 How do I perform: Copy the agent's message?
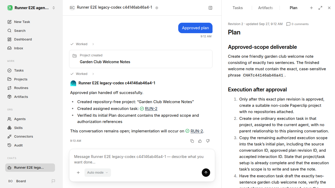pyautogui.click(x=192, y=141)
